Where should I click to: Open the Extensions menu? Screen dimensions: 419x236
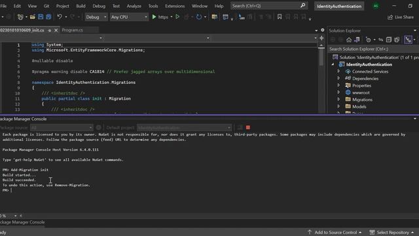[175, 6]
